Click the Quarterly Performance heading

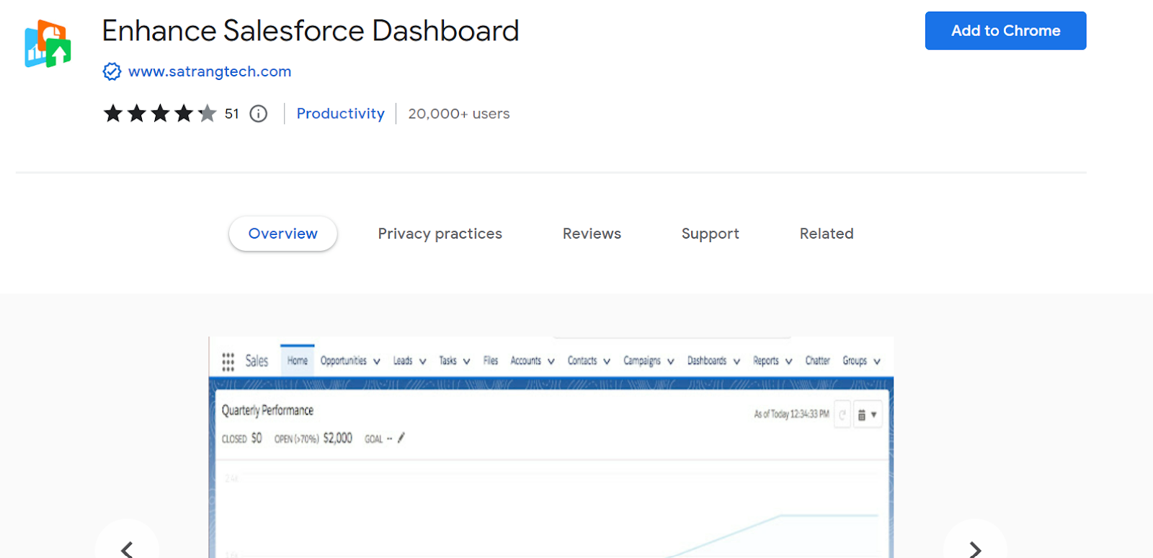267,410
